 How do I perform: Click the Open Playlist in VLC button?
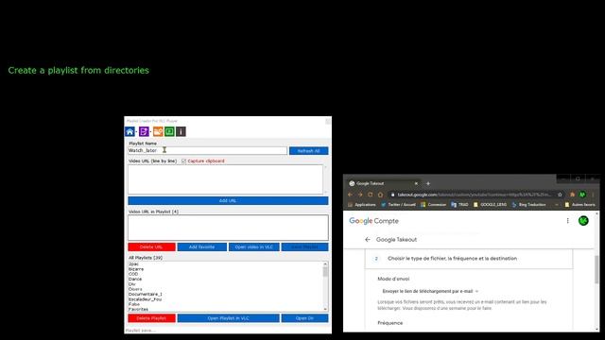[229, 318]
